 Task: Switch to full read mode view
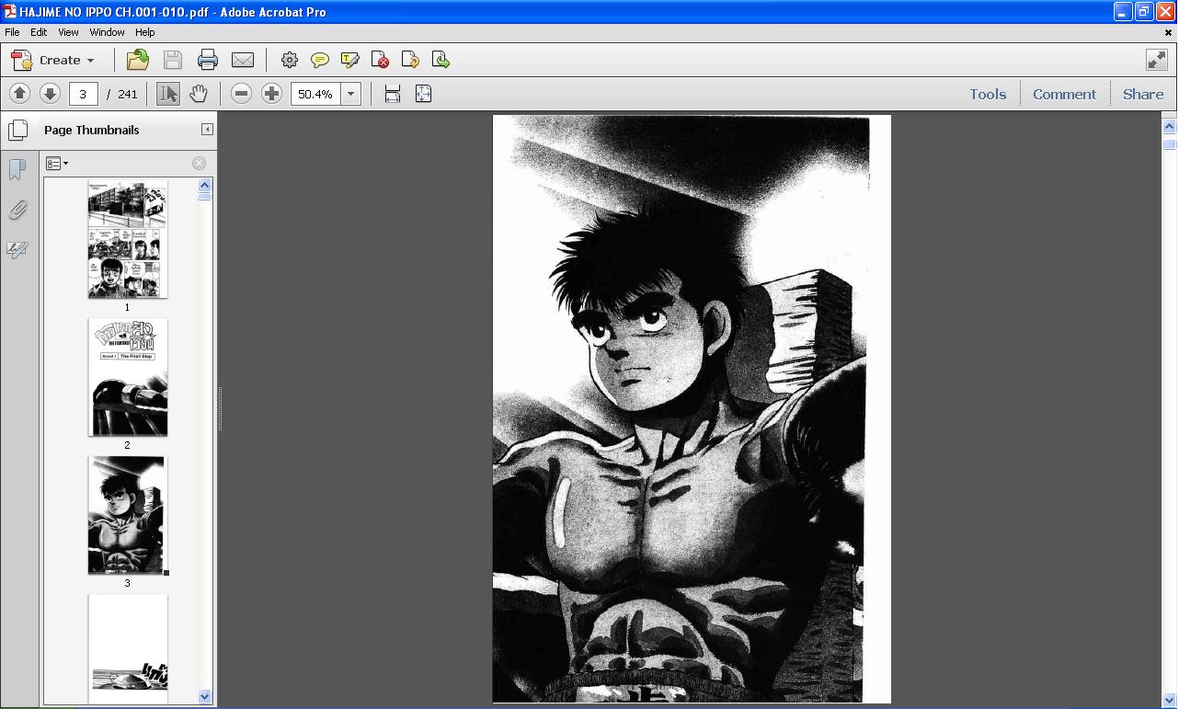[1157, 60]
